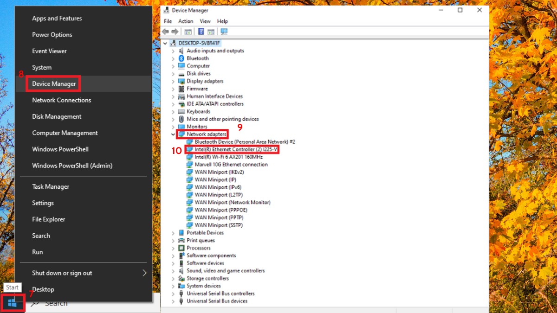Open the View menu
Viewport: 557px width, 313px height.
point(205,21)
